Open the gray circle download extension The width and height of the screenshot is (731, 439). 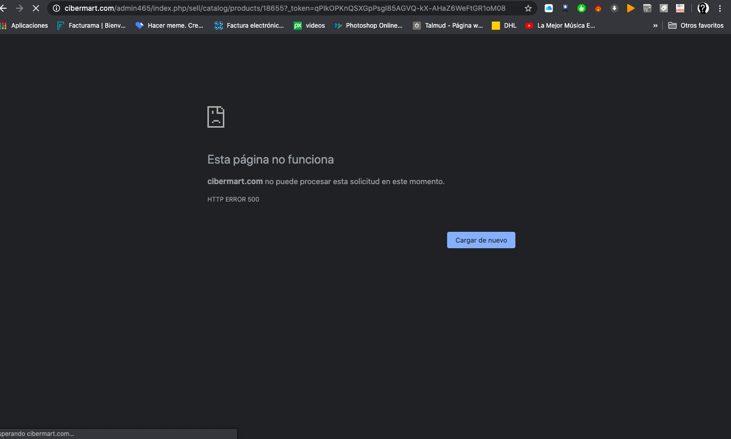[x=614, y=8]
